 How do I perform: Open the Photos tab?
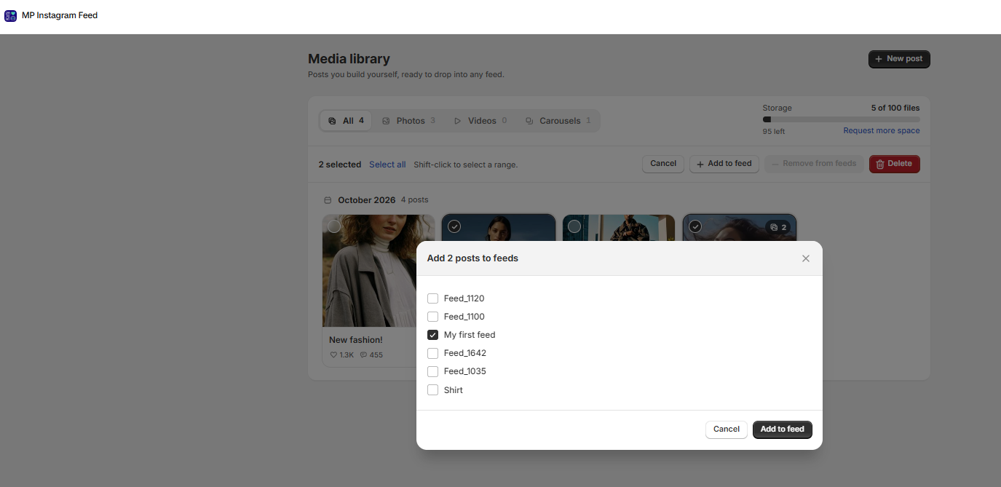(408, 121)
